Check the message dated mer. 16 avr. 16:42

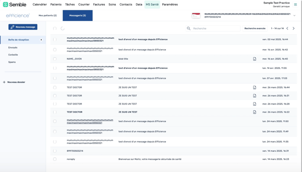55,50
